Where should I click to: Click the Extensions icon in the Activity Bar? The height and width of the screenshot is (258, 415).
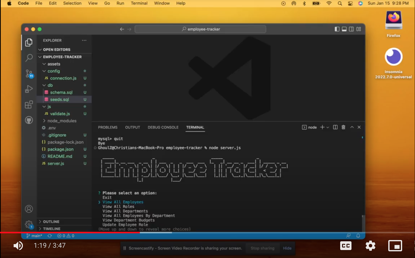(x=29, y=105)
